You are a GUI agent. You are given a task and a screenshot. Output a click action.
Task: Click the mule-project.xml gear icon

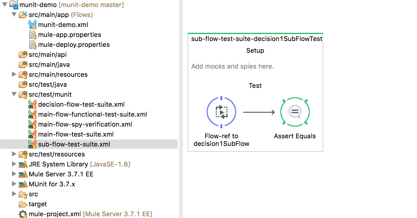(x=23, y=214)
